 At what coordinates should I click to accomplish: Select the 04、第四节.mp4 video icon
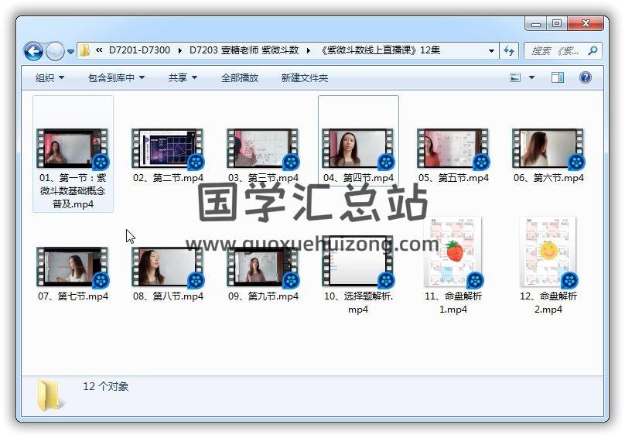358,148
